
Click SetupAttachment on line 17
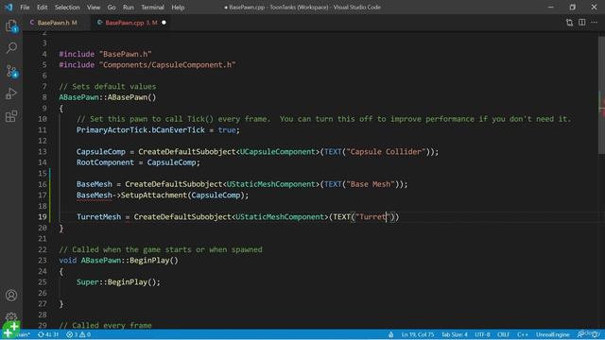(154, 195)
